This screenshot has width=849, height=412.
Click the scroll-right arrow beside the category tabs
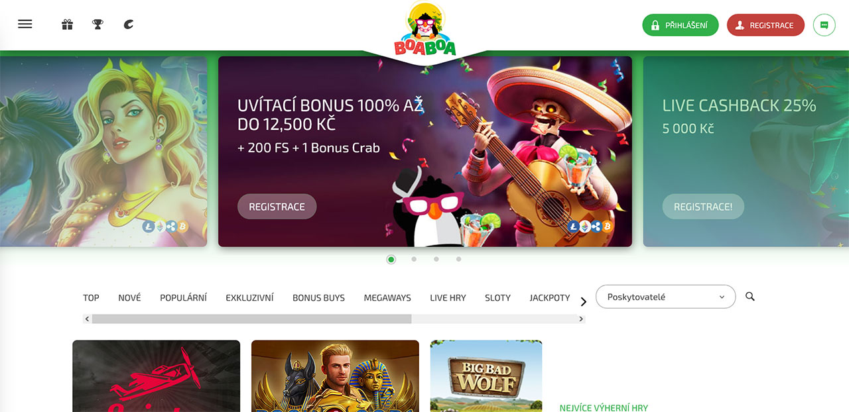point(584,302)
